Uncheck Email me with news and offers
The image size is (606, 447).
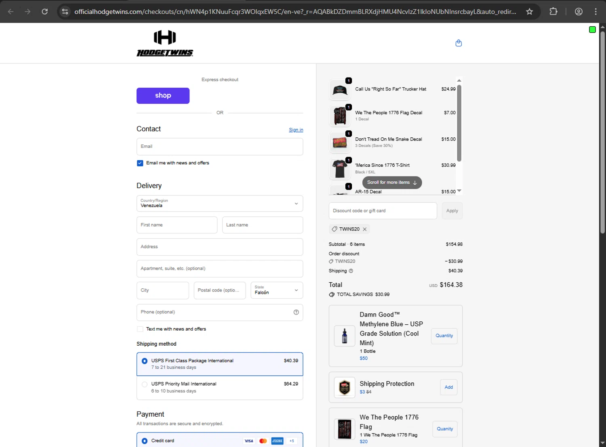click(x=140, y=163)
